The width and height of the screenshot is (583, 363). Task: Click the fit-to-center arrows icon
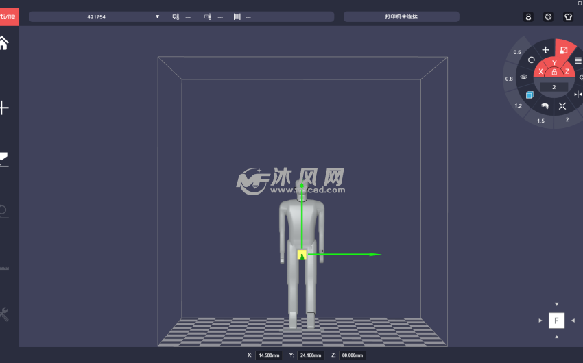(x=562, y=106)
